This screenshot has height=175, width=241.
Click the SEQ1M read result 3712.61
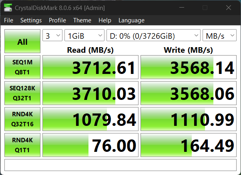90,68
